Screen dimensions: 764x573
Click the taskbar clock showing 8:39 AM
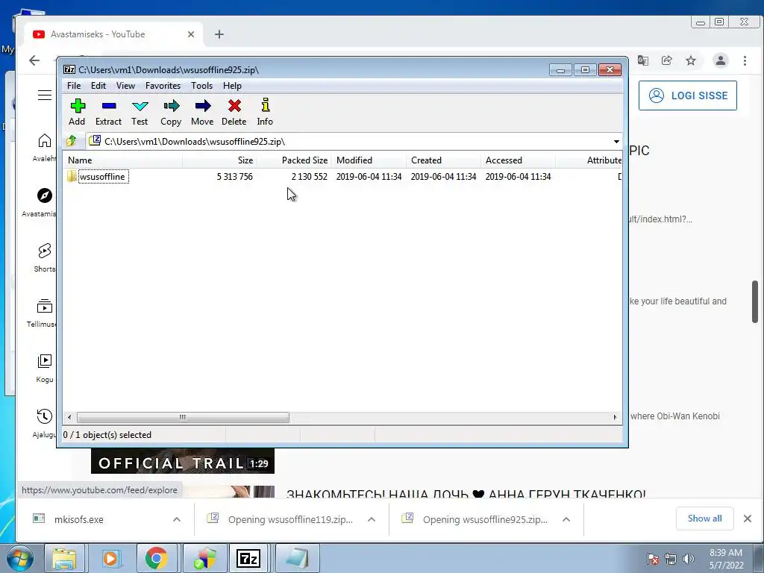726,559
